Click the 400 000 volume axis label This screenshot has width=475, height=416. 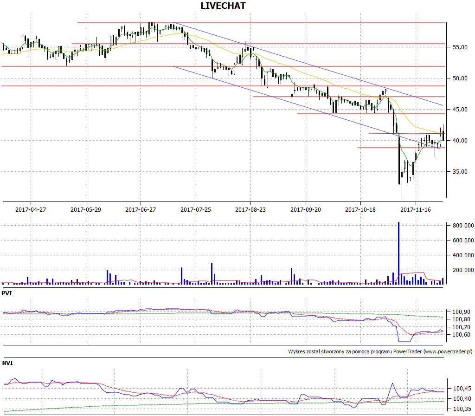click(463, 255)
